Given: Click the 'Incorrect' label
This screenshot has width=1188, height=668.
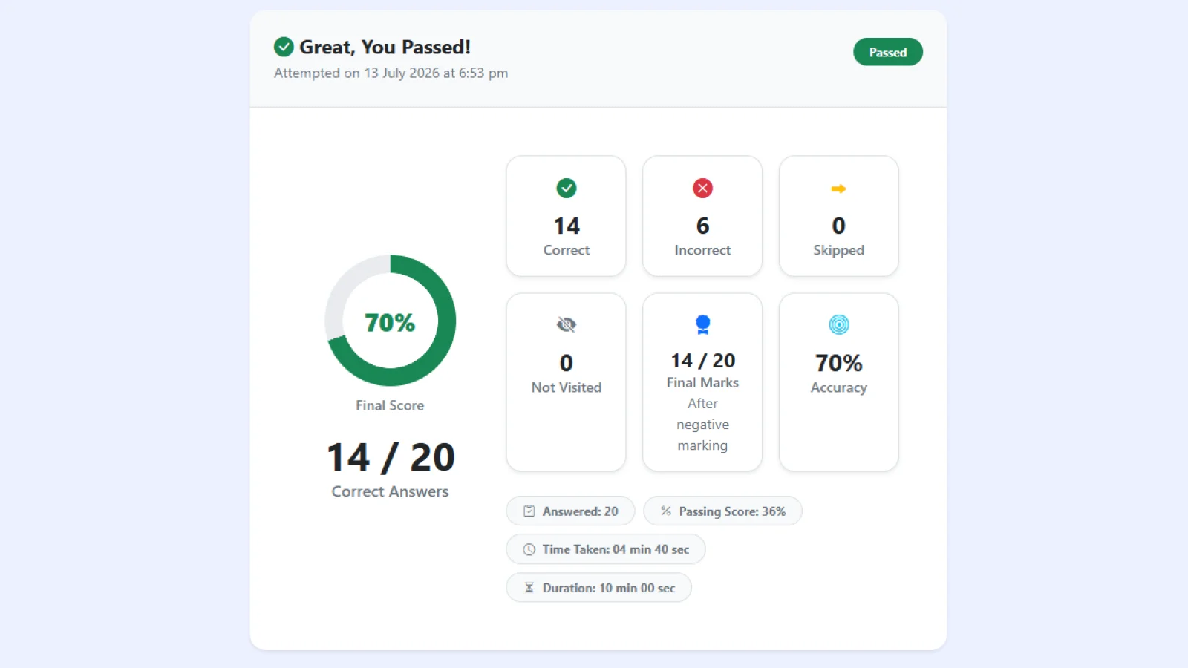Looking at the screenshot, I should pos(702,250).
